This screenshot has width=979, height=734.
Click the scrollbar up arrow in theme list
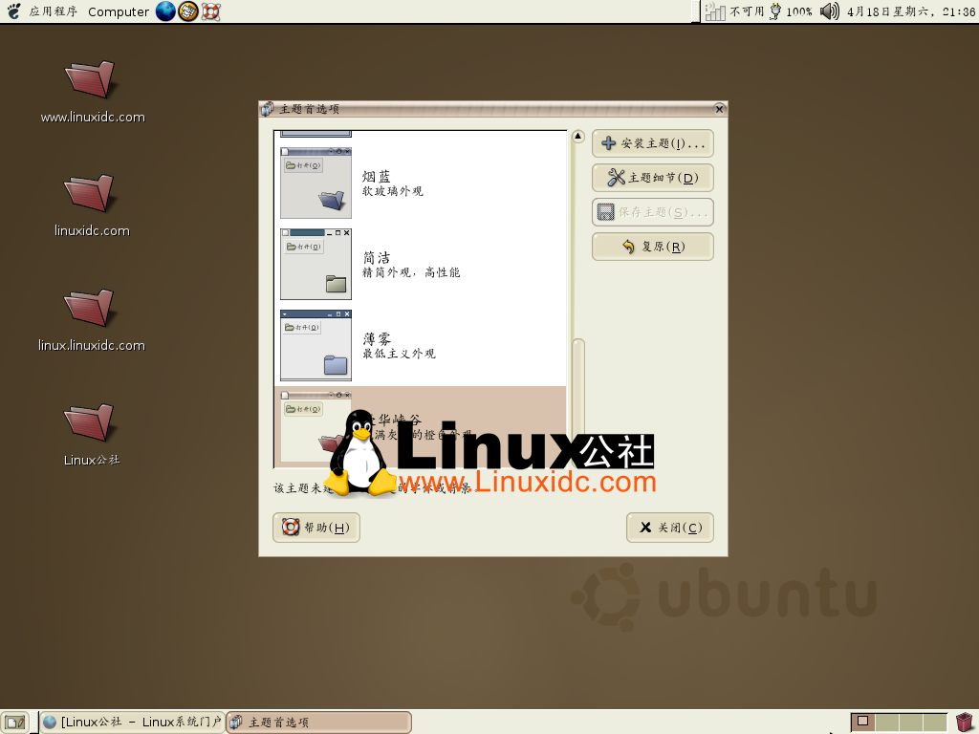point(577,136)
